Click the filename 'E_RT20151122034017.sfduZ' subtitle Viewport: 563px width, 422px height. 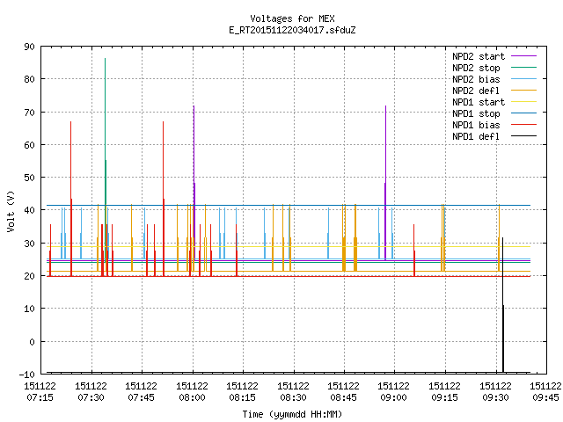(x=292, y=30)
